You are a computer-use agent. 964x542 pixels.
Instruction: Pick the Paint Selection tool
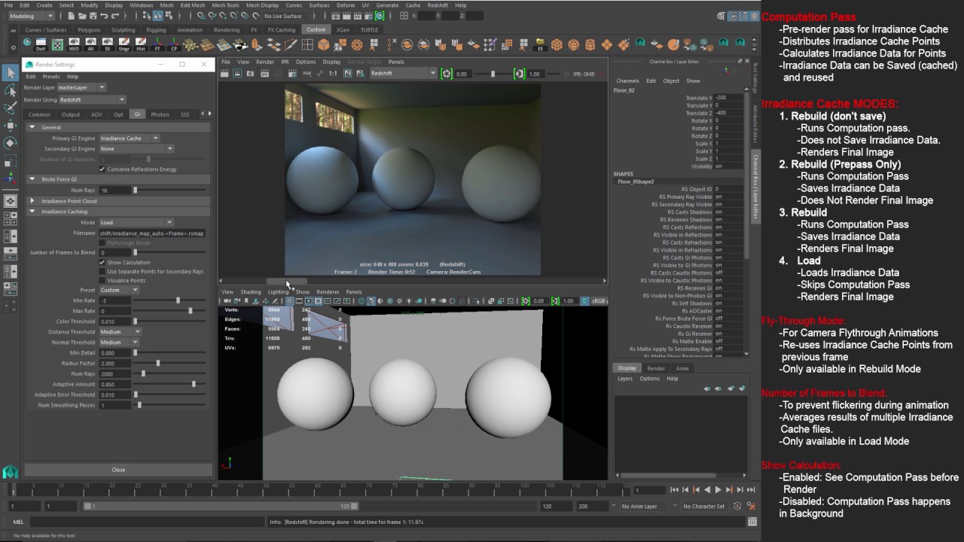tap(11, 108)
